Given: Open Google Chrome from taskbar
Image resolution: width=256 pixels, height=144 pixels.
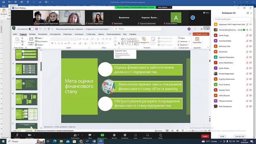Looking at the screenshot, I should 81,141.
